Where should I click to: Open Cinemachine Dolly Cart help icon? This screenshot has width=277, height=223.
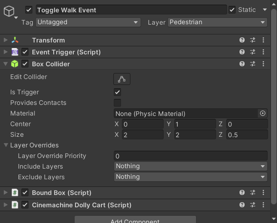(242, 205)
